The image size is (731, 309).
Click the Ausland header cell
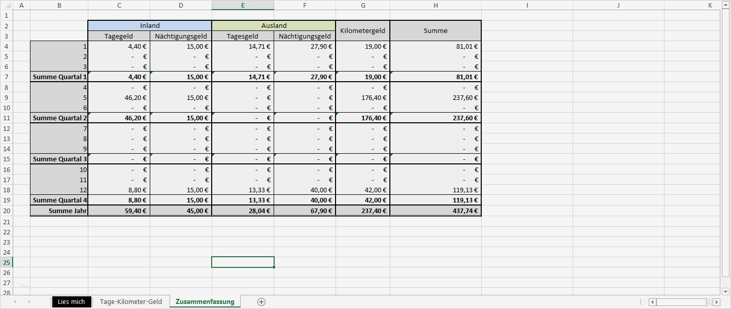274,25
